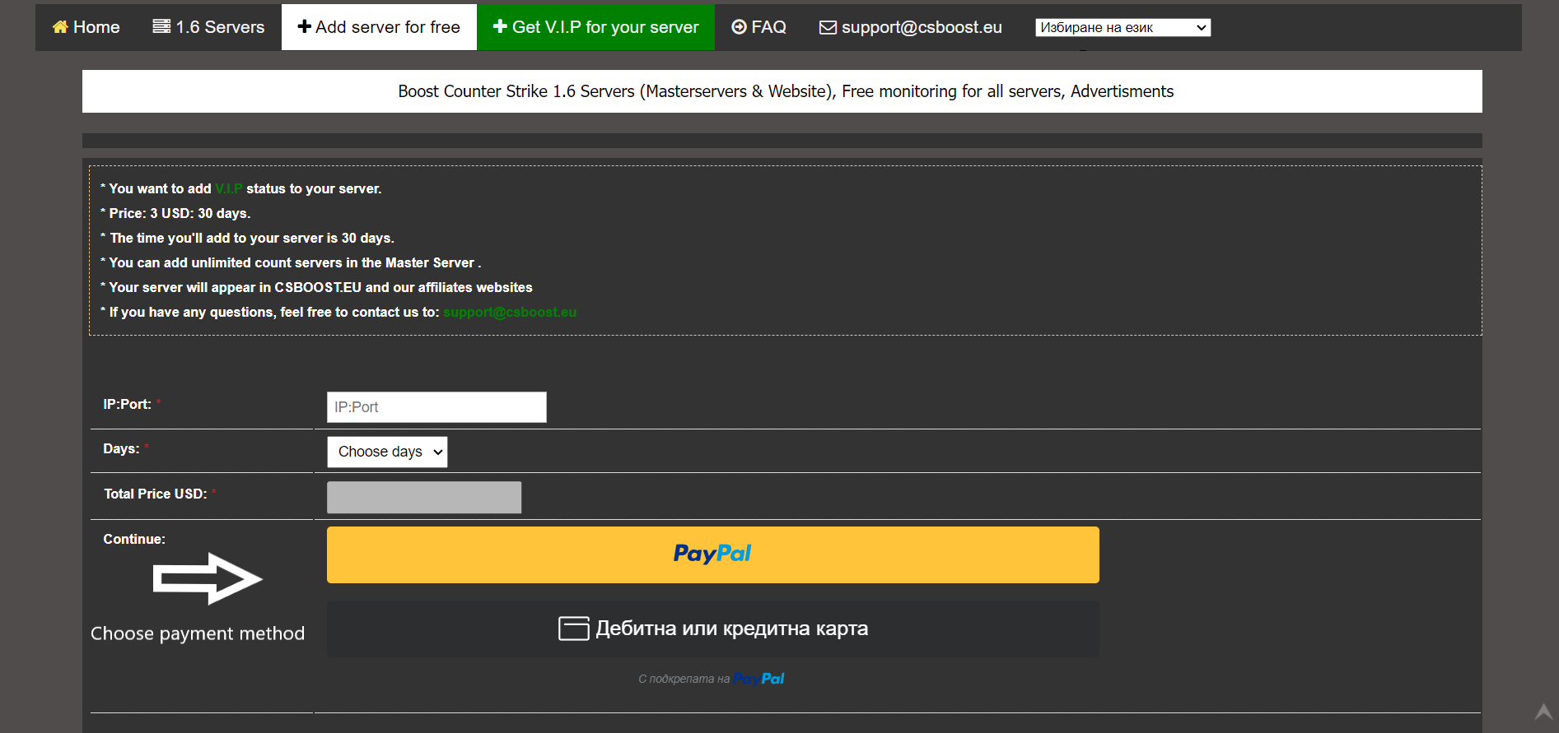1559x733 pixels.
Task: Click the 'Price: 3 USD: 30 days.' line
Action: [175, 213]
